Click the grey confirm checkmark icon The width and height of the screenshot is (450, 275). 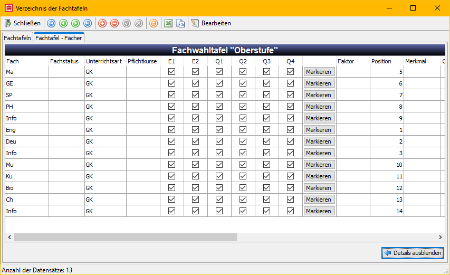[127, 23]
